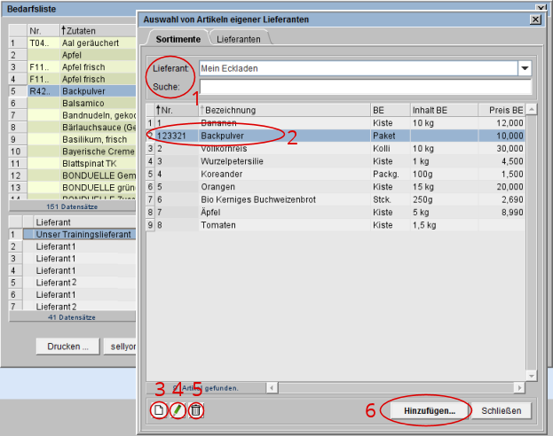This screenshot has width=553, height=436.
Task: Click the Drucken ... button
Action: (x=67, y=346)
